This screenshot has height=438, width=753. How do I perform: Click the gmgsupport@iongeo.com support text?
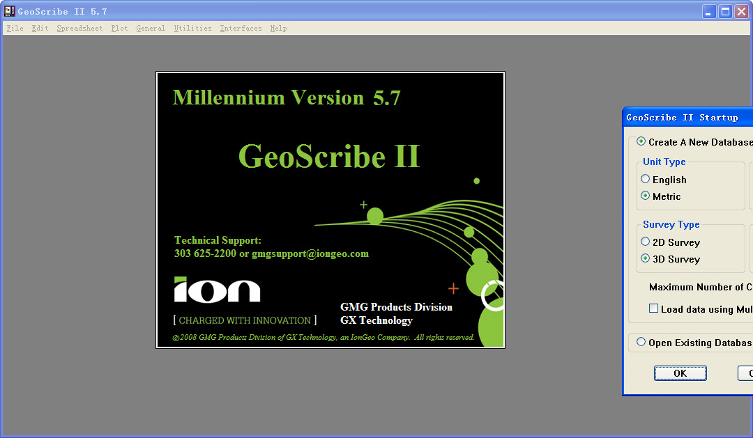pyautogui.click(x=310, y=253)
